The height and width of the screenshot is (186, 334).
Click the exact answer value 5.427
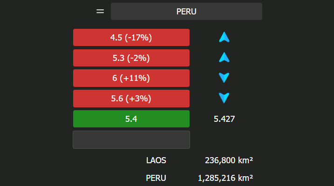click(x=225, y=119)
